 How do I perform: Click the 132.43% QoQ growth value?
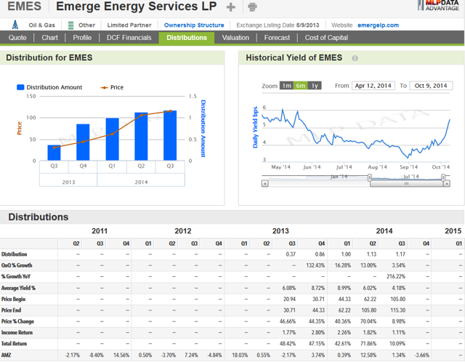pyautogui.click(x=315, y=265)
